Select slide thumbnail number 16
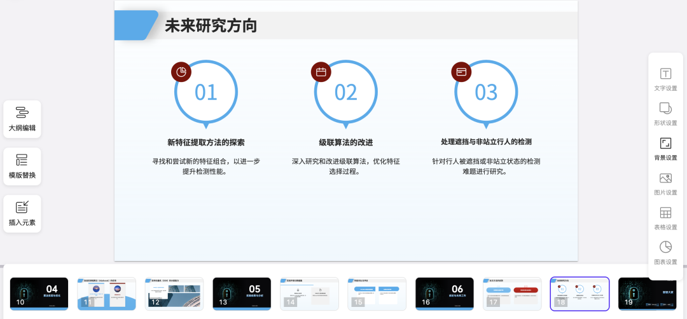Screen dimensions: 687x319 tap(445, 294)
